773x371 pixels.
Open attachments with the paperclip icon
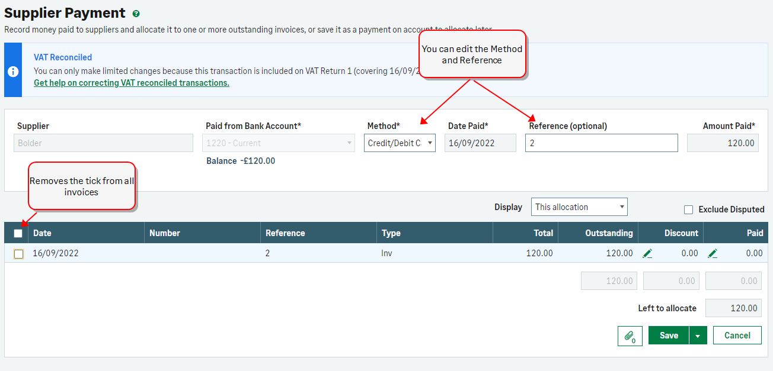(x=630, y=336)
